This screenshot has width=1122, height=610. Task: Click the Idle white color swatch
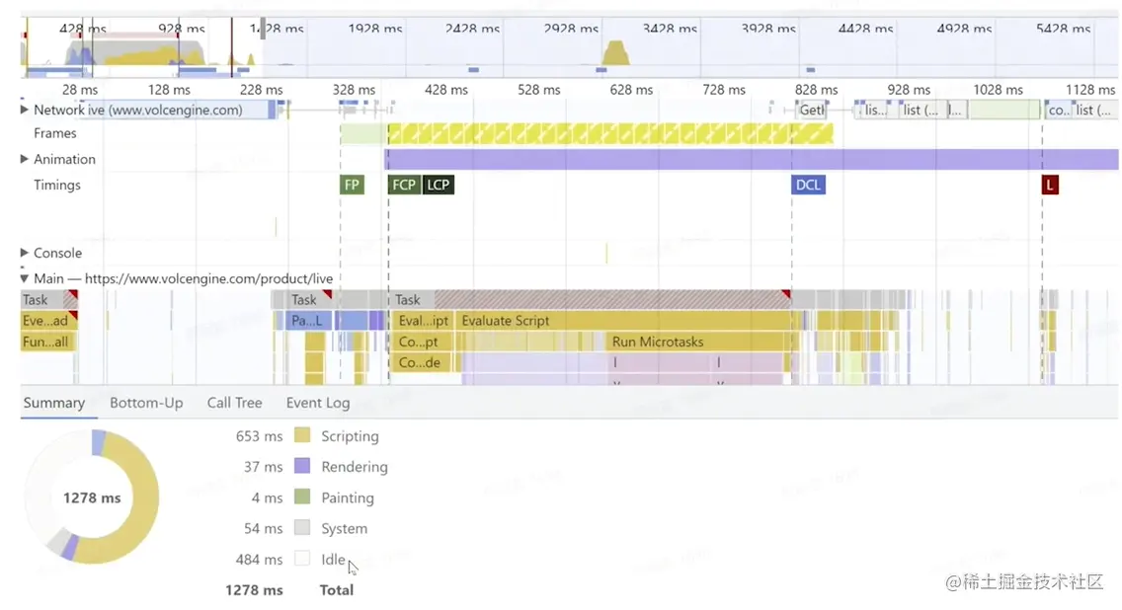302,559
